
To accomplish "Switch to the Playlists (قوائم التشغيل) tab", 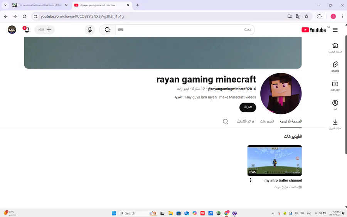I will 246,121.
